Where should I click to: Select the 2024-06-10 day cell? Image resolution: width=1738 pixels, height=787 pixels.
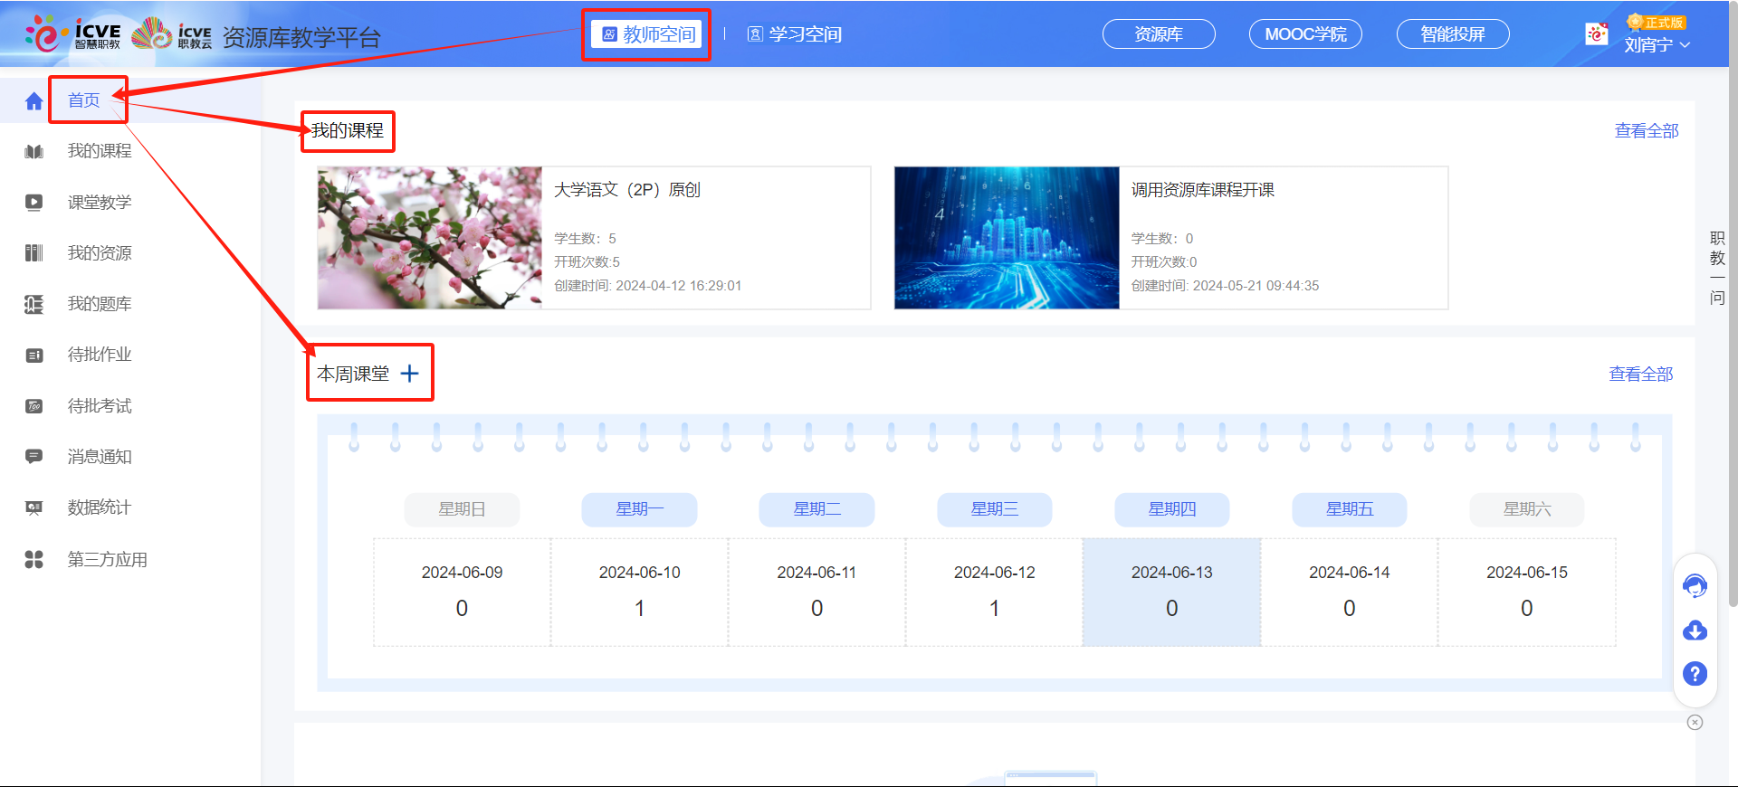point(639,592)
